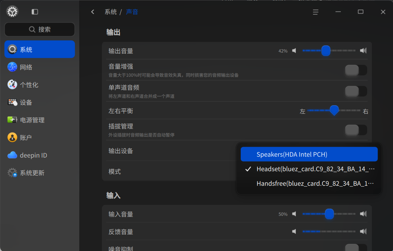Go to 网络 settings
393x251 pixels.
pos(39,67)
